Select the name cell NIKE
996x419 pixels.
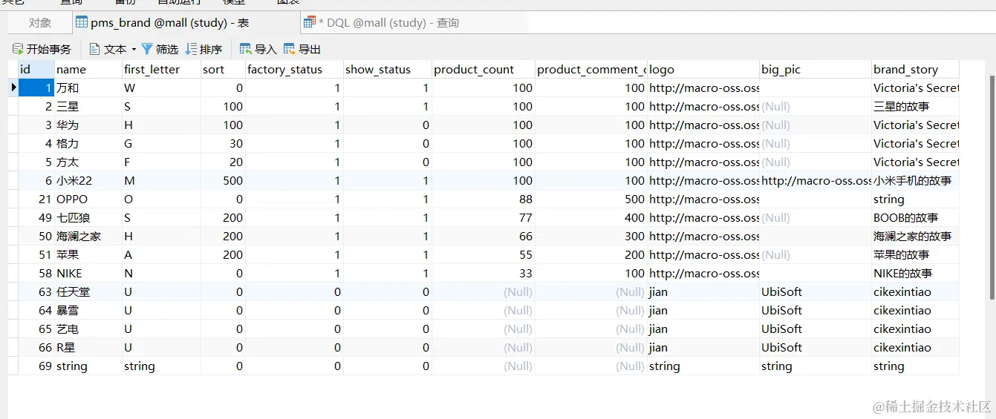point(88,273)
